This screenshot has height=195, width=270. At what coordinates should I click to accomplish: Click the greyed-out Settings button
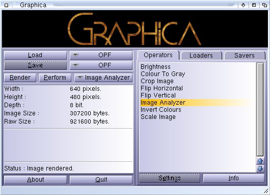click(x=170, y=178)
